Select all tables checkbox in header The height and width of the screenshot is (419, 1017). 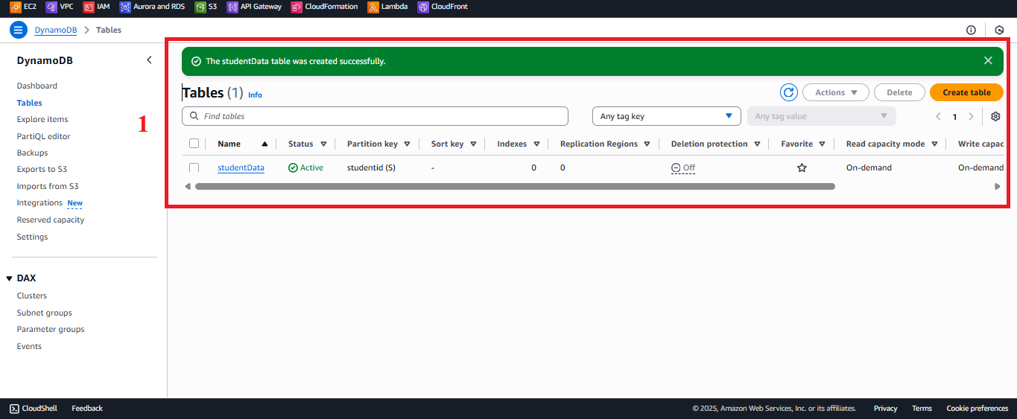194,144
